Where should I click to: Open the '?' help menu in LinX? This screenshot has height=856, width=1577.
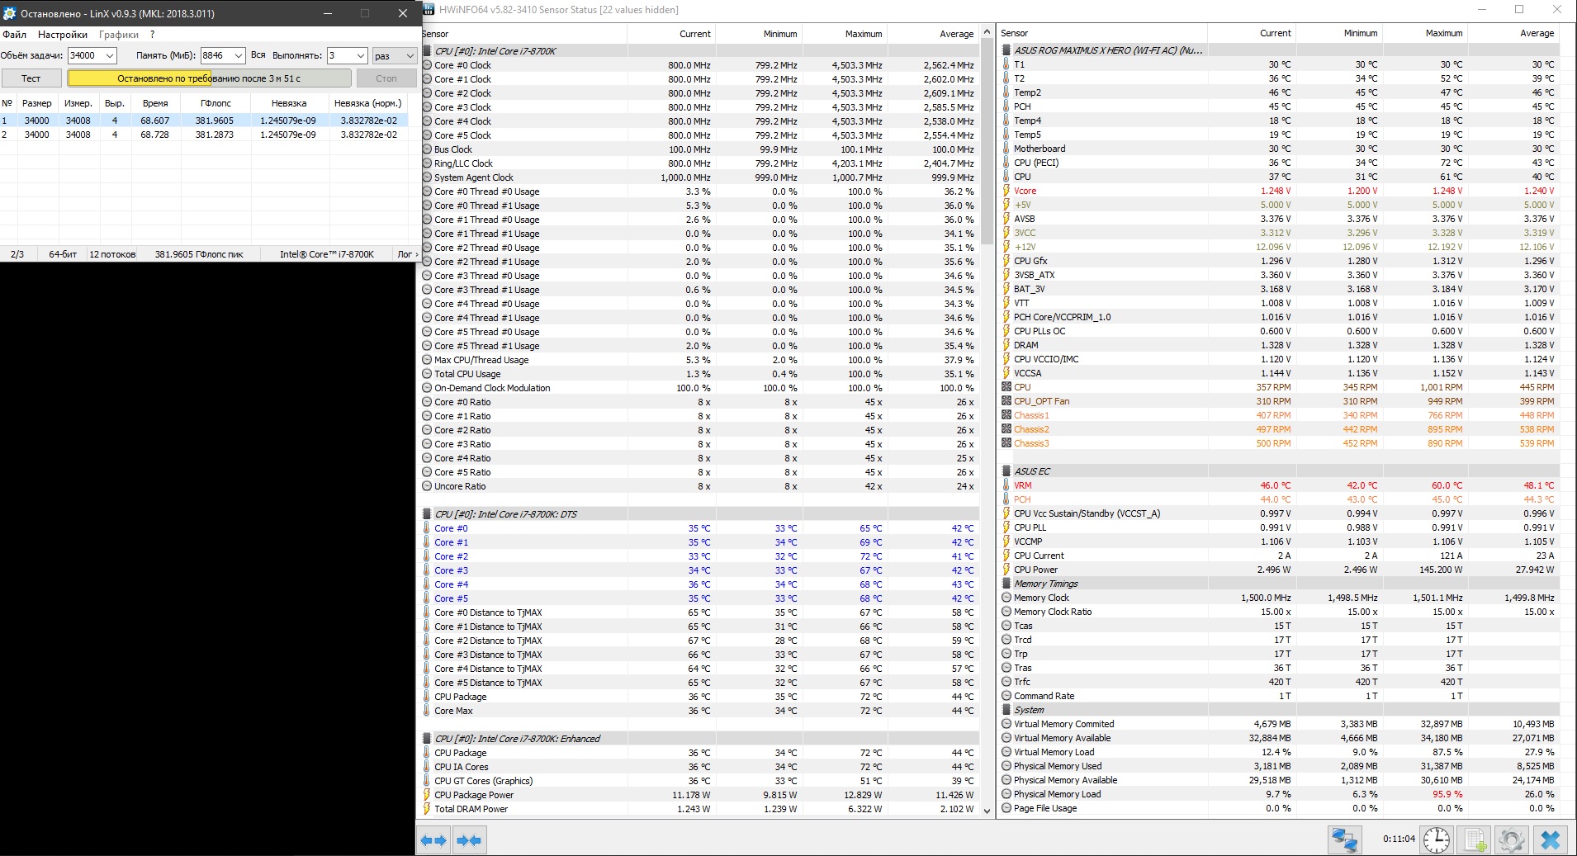[x=153, y=35]
